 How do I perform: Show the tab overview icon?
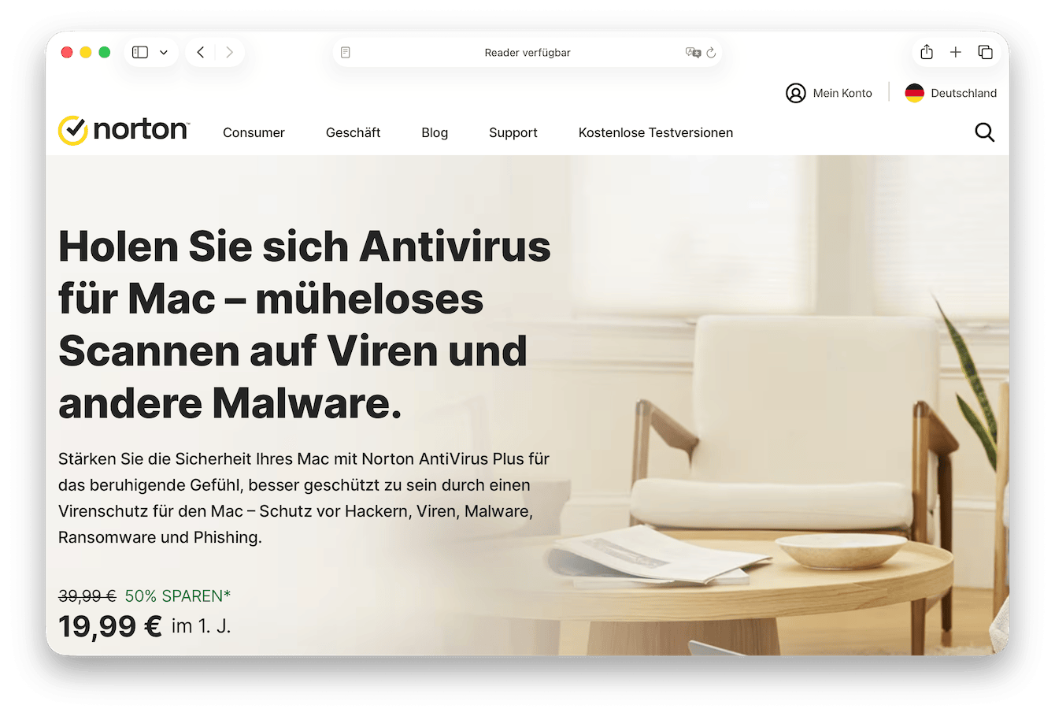coord(985,52)
